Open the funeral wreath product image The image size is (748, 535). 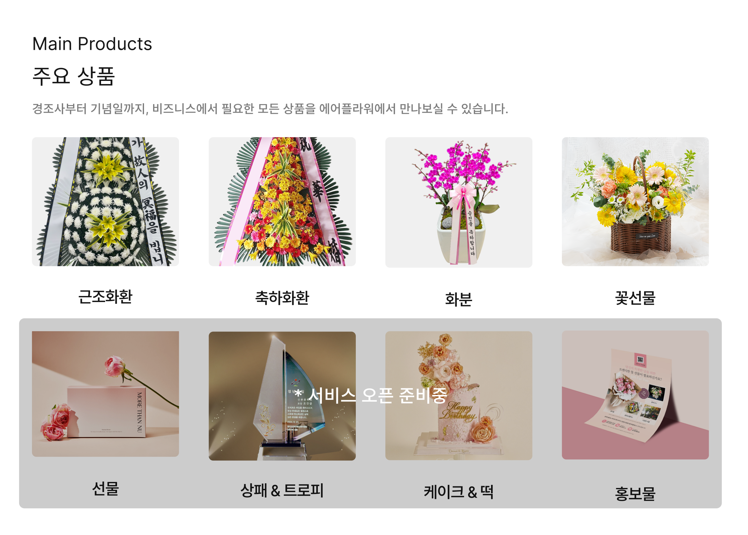[x=105, y=202]
